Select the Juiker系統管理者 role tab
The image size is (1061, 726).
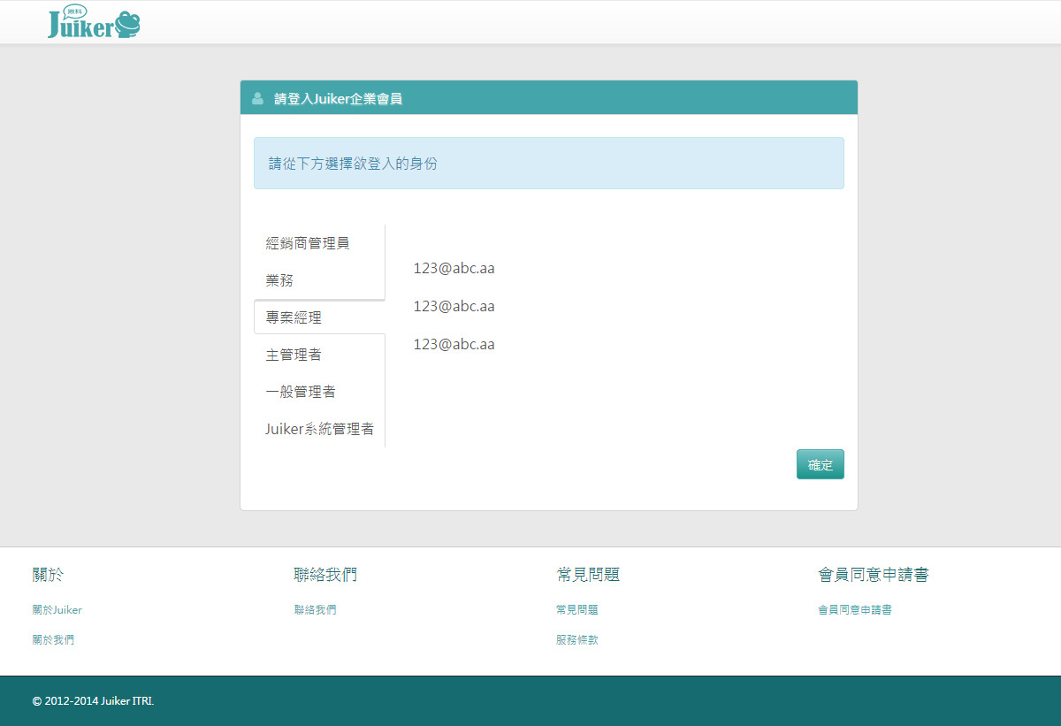[319, 428]
